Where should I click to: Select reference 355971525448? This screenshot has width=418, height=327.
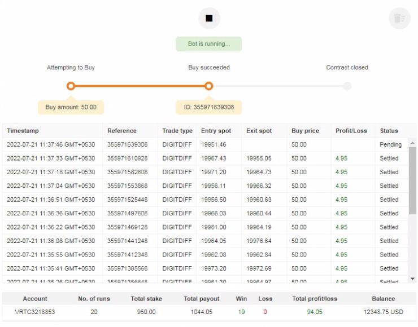pyautogui.click(x=128, y=200)
